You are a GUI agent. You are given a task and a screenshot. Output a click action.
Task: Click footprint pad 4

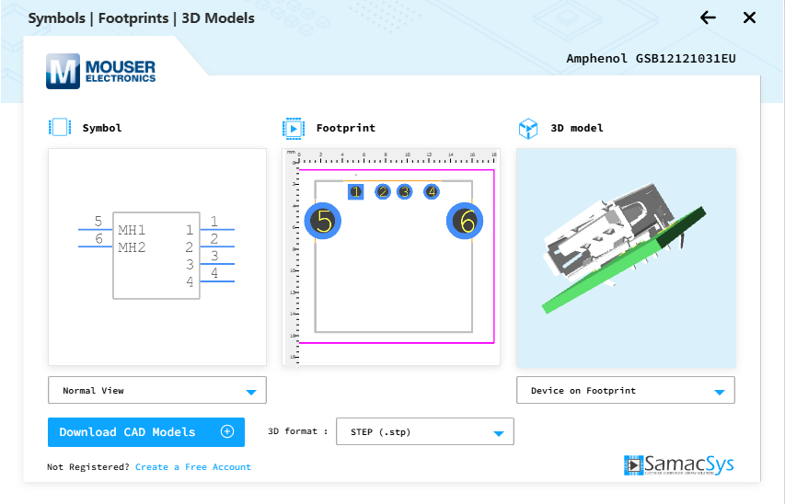[x=432, y=191]
